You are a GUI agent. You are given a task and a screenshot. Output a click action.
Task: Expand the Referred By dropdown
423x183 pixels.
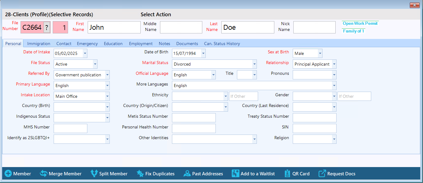click(x=107, y=75)
